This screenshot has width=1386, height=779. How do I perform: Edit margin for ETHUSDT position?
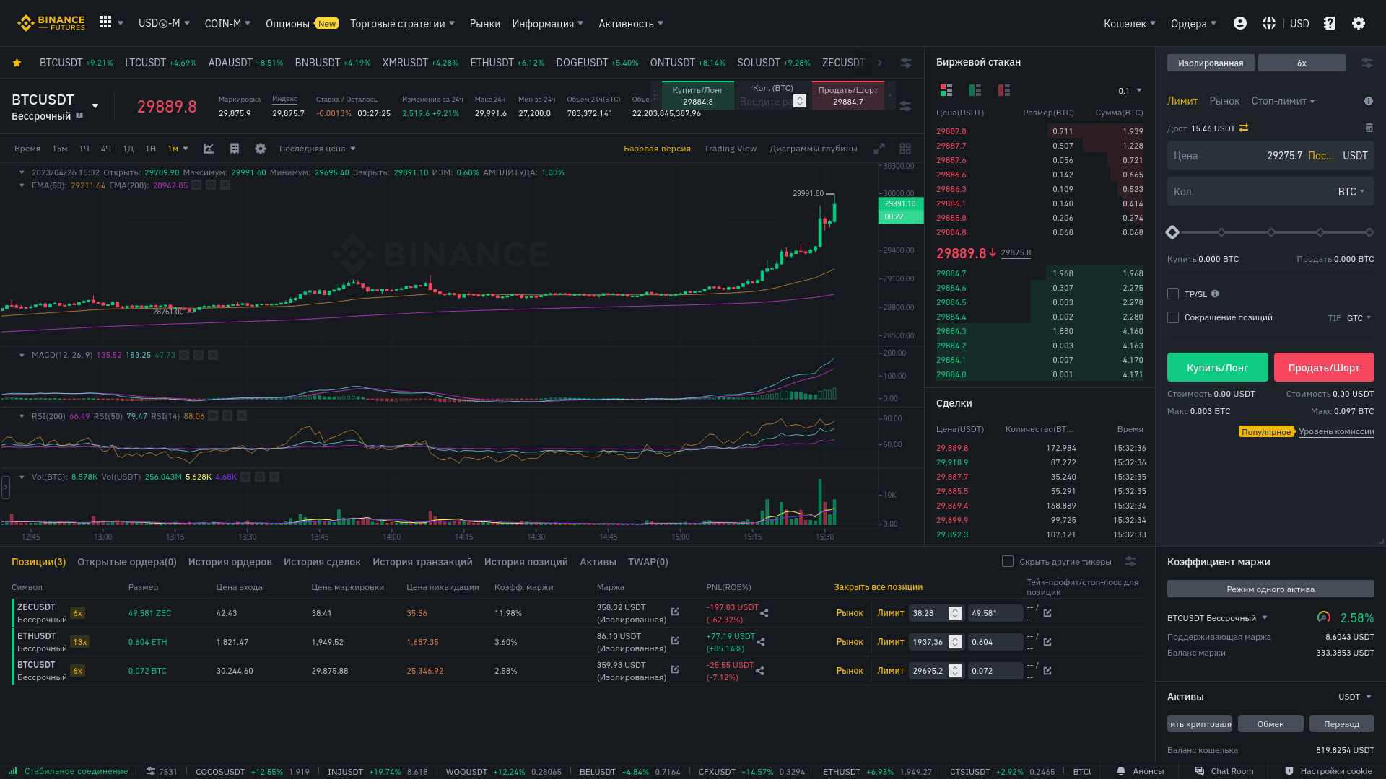point(675,641)
